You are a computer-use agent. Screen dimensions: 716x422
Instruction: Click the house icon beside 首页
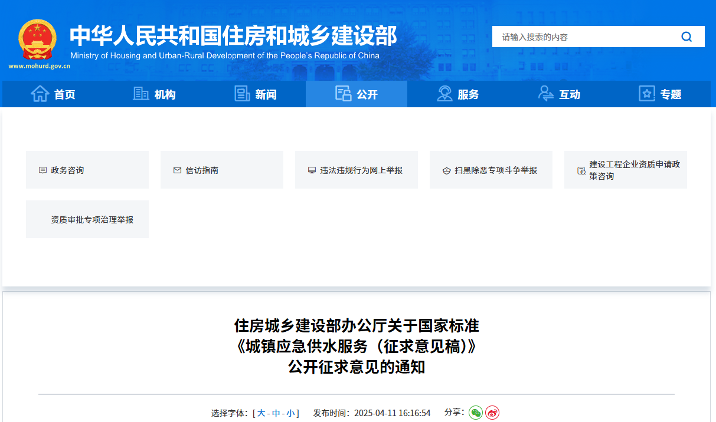40,94
